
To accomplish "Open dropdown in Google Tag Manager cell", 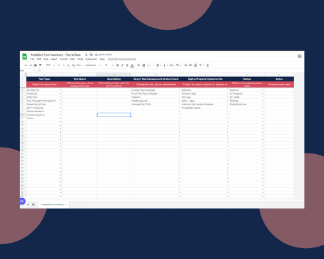I will (179, 90).
